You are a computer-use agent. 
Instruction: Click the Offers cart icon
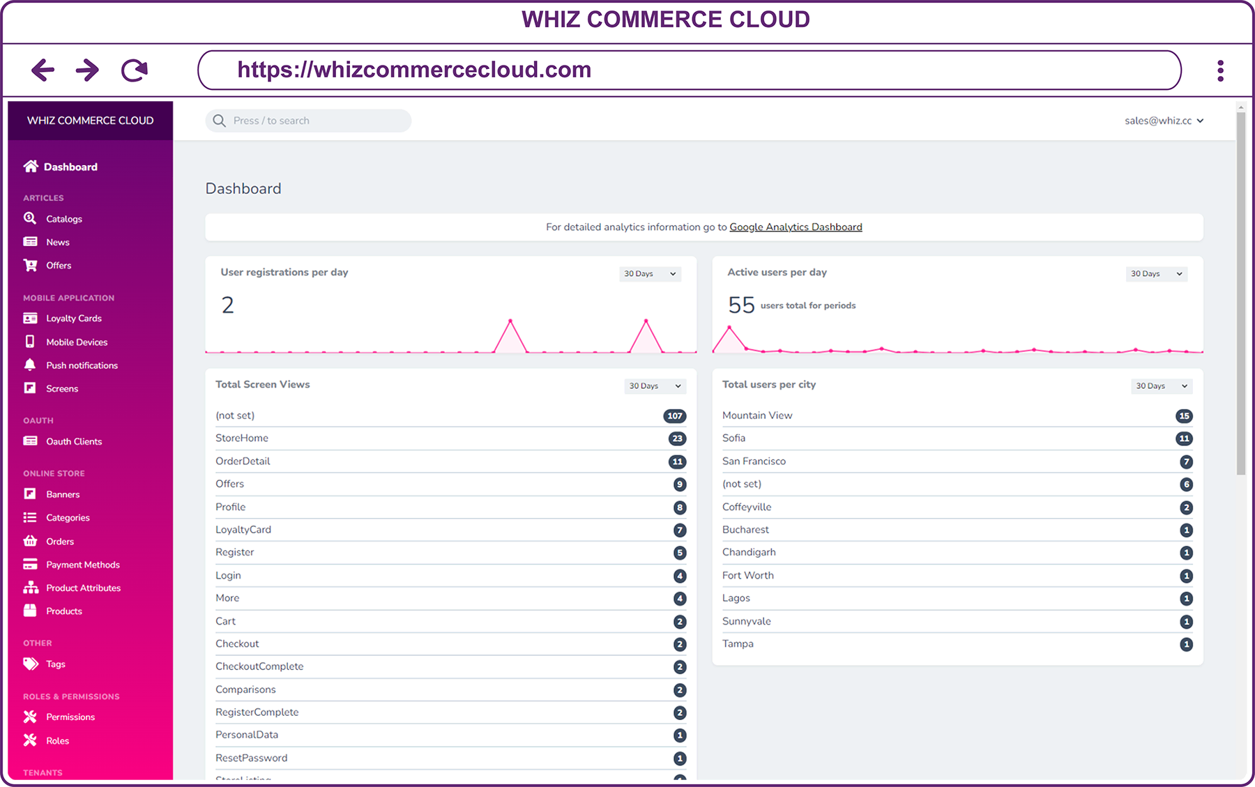coord(30,265)
